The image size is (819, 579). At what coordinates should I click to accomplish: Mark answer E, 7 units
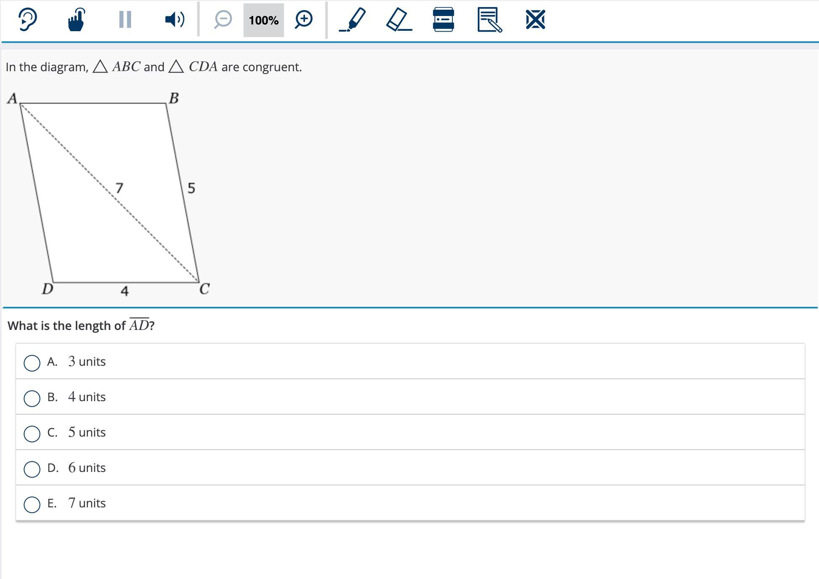(32, 504)
